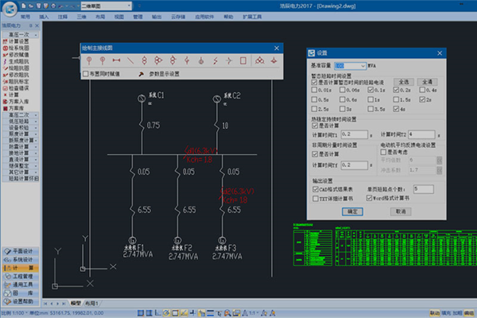This screenshot has width=477, height=318.
Task: Open 基准容量 dropdown in 设置 dialog
Action: point(363,66)
